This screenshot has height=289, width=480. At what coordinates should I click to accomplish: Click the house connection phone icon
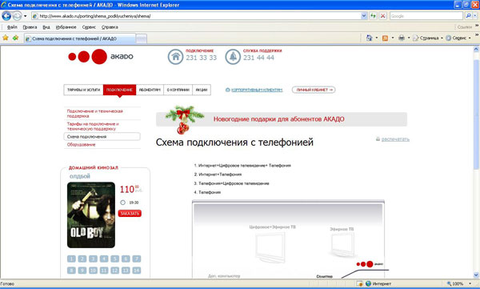coord(175,57)
